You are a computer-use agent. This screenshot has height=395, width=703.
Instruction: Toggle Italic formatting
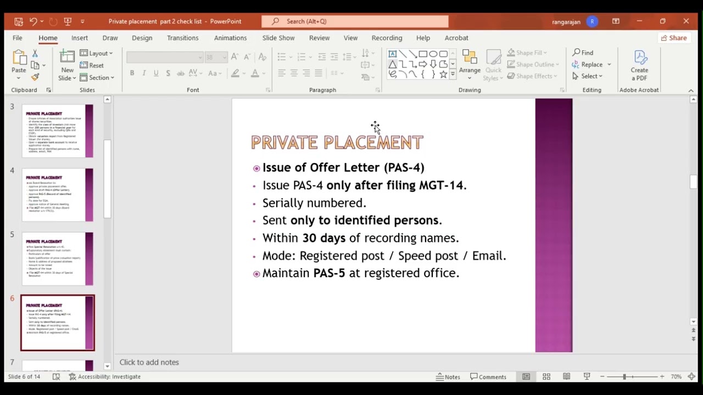(144, 73)
